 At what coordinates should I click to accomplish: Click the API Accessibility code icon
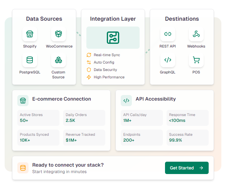pyautogui.click(x=126, y=101)
